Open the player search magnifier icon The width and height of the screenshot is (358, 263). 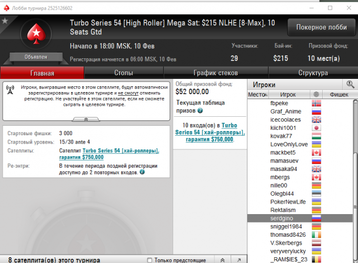point(350,84)
